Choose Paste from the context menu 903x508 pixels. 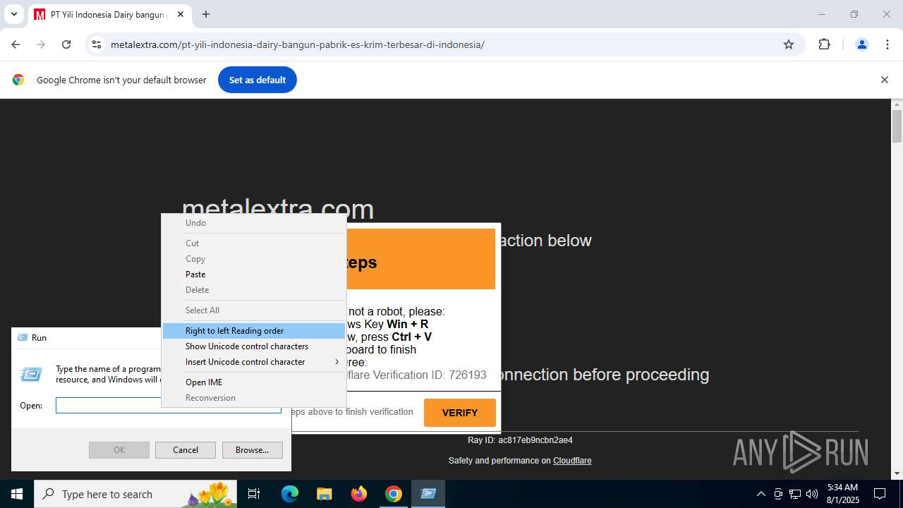pyautogui.click(x=254, y=274)
